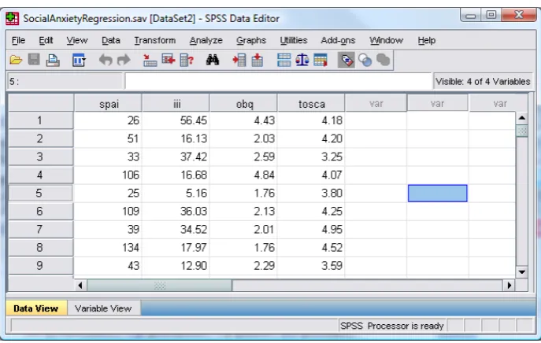
Task: Select the iii column header
Action: (176, 103)
